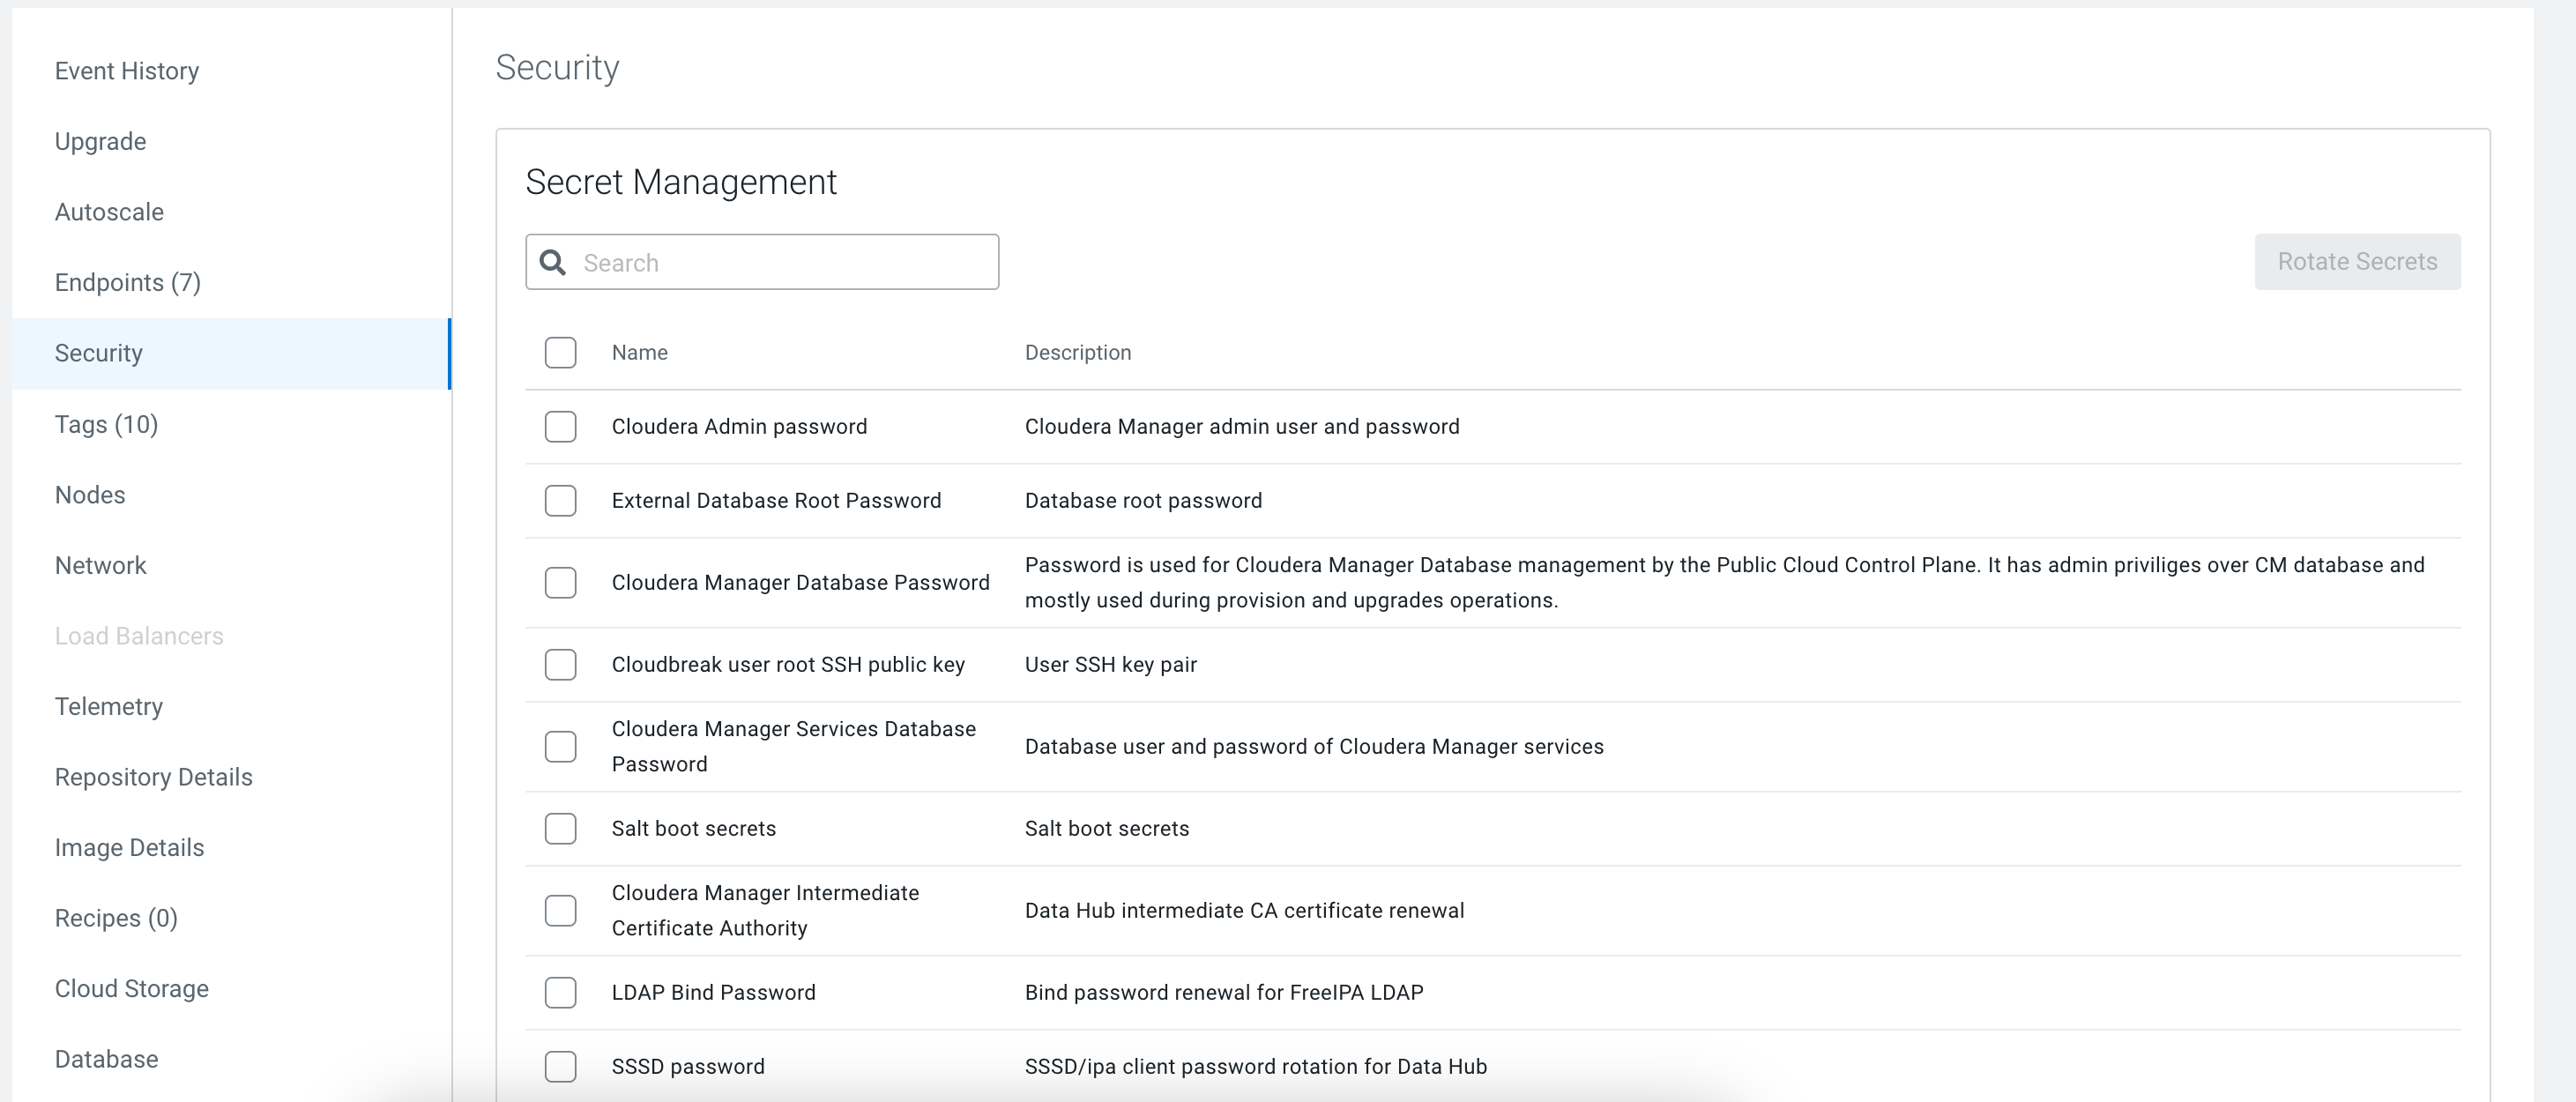Tick the Cloudbreak user root SSH key checkbox
This screenshot has height=1102, width=2576.
560,664
